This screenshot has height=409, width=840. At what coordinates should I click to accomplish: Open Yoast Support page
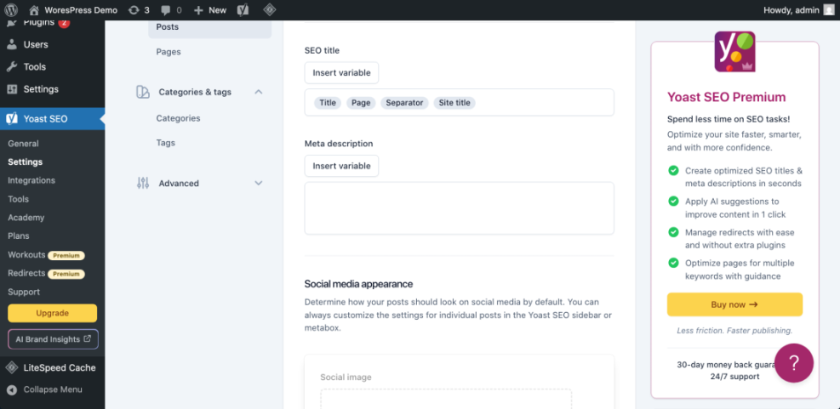(24, 292)
